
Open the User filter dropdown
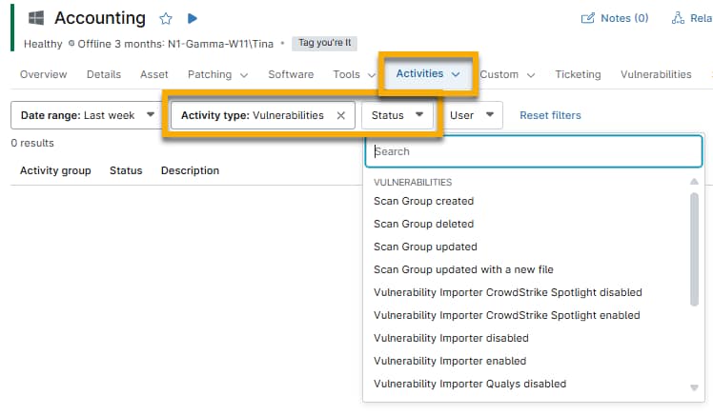coord(475,115)
